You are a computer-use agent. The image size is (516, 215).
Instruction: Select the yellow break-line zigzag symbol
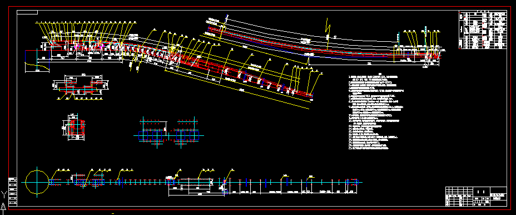pos(328,30)
